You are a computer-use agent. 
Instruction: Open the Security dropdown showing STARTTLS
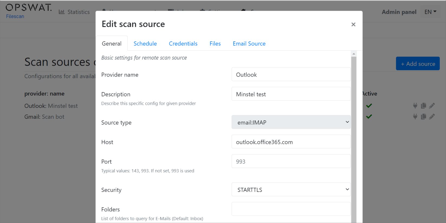[x=291, y=189]
